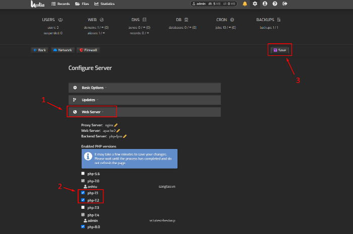The image size is (353, 234).
Task: Uncheck the php-8.0 checkbox
Action: pyautogui.click(x=83, y=226)
